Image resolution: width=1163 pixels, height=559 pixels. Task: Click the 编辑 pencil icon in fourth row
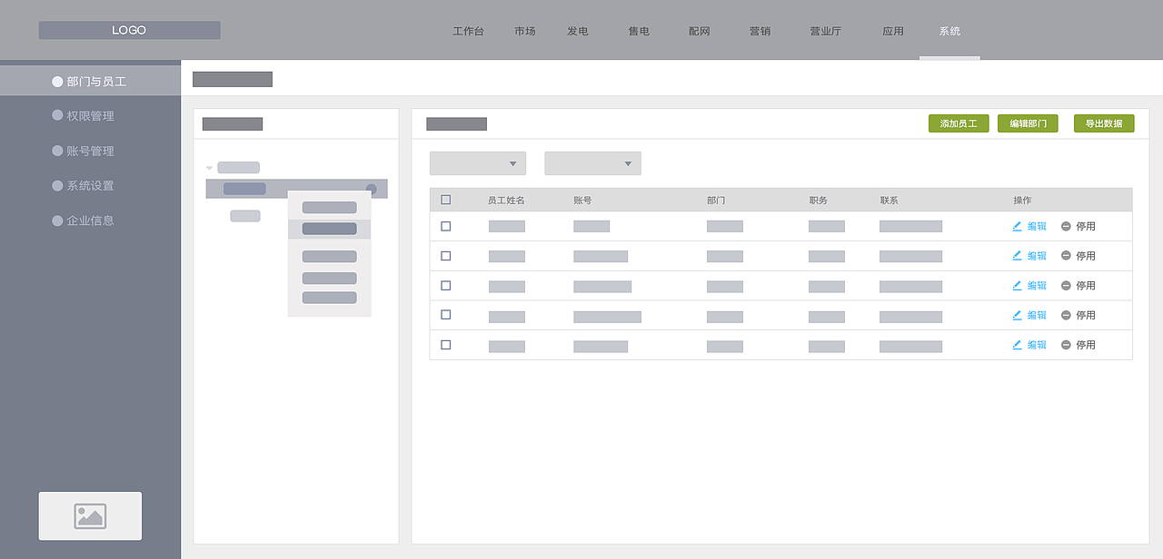click(x=1018, y=315)
